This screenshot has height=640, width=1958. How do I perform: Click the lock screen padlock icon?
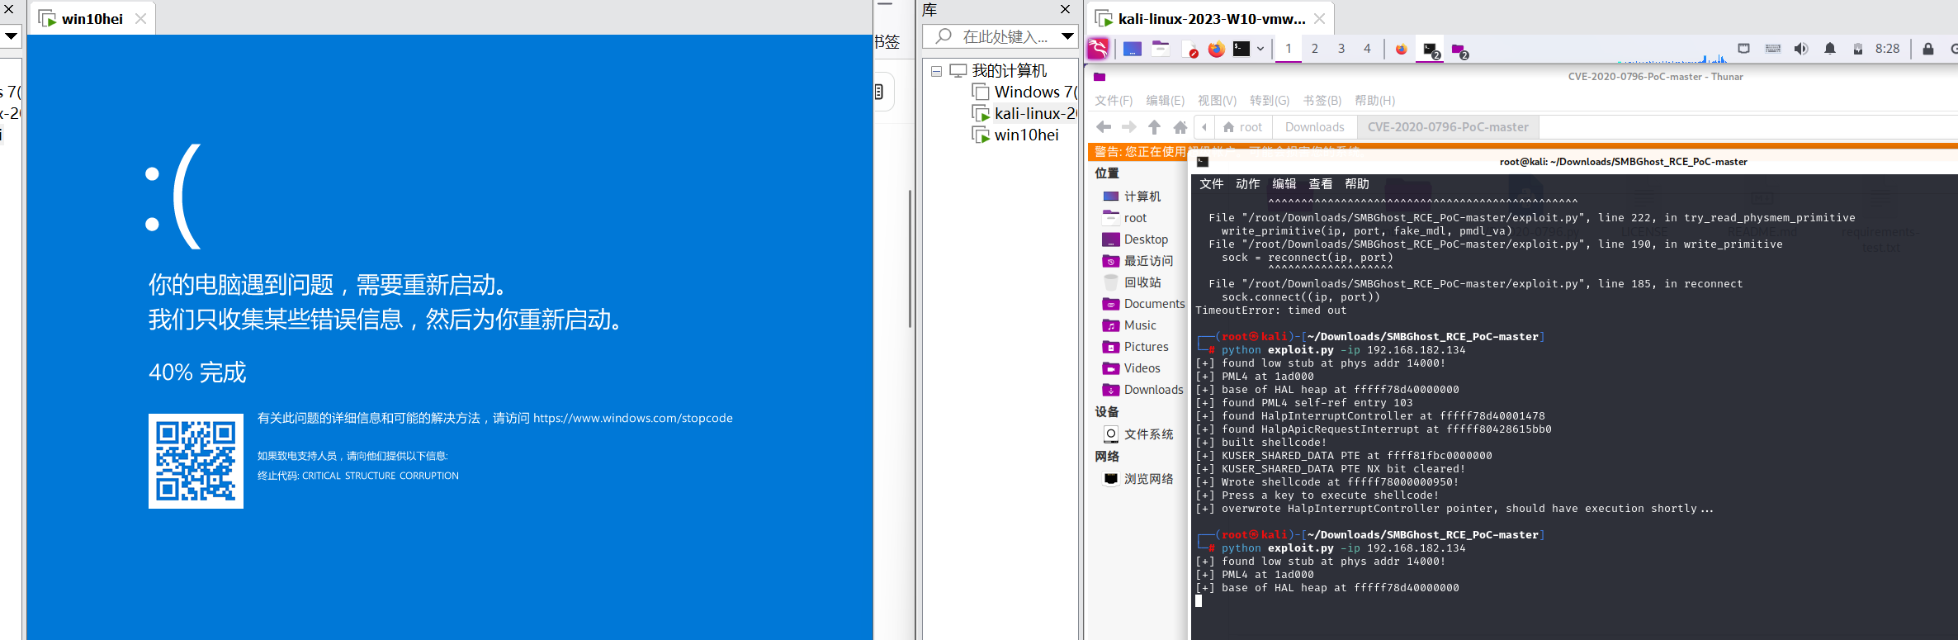[1928, 49]
